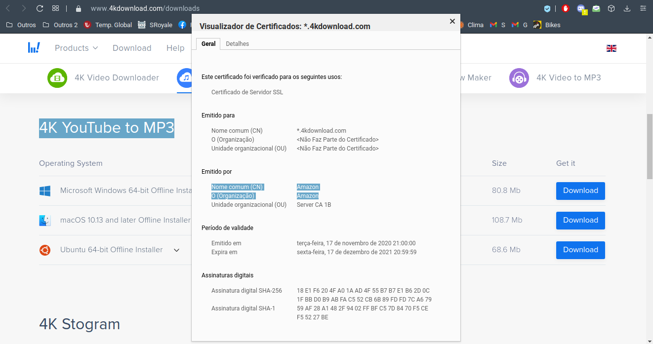Click the Microsoft Windows 64-bit Offline Installer text
653x344 pixels.
(x=126, y=191)
